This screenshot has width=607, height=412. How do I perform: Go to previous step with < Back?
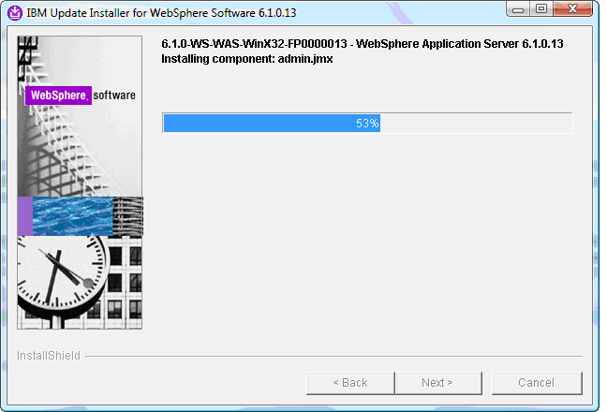350,383
